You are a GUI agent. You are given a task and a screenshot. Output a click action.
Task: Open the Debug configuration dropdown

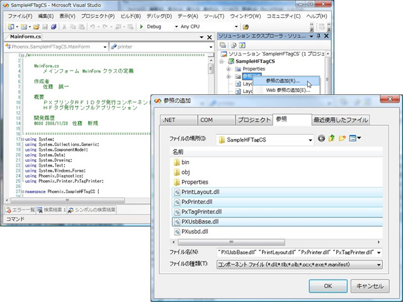coord(176,26)
